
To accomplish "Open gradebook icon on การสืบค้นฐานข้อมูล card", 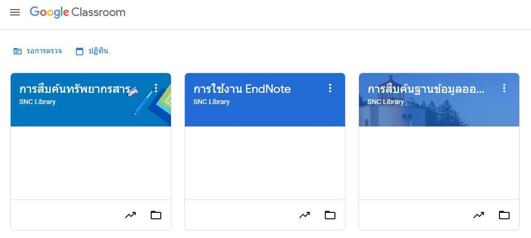I will click(x=479, y=215).
